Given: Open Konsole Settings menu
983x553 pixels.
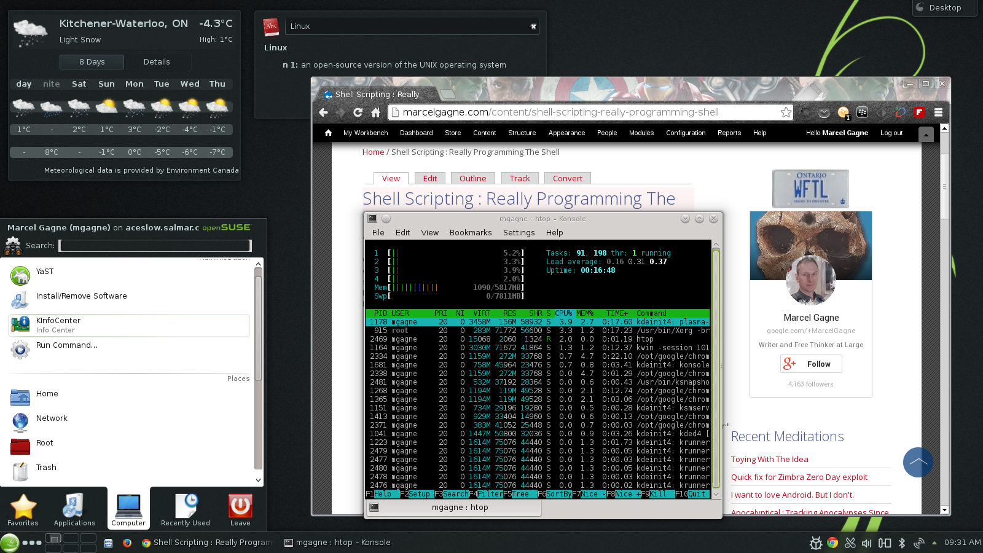Looking at the screenshot, I should click(x=519, y=233).
